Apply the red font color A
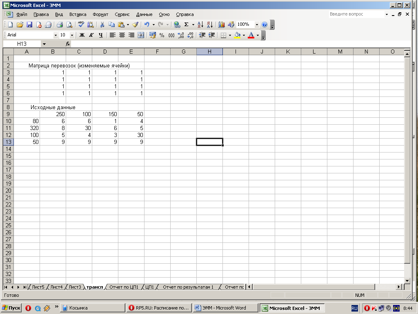This screenshot has height=314, width=418. tap(251, 35)
